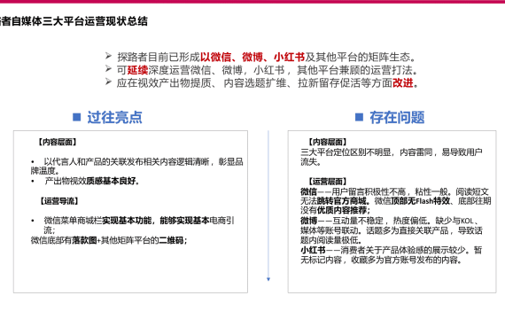Click the red text 以微信、微博、小红书
Image resolution: width=505 pixels, height=319 pixels.
252,57
